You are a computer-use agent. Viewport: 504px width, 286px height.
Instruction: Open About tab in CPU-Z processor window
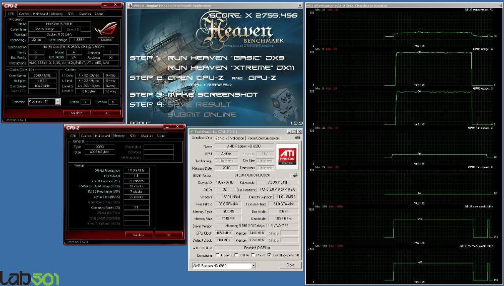click(x=99, y=14)
